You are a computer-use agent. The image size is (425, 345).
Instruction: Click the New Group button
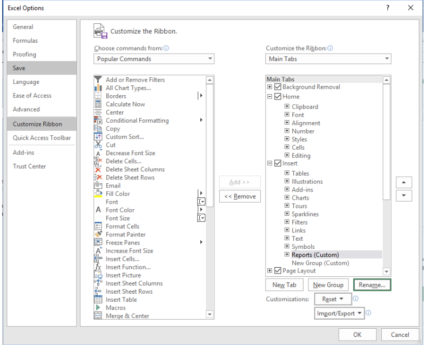328,285
